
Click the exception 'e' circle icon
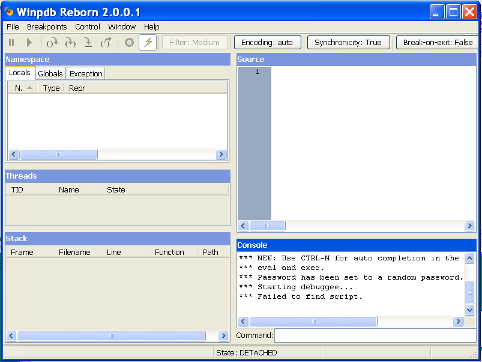(127, 42)
